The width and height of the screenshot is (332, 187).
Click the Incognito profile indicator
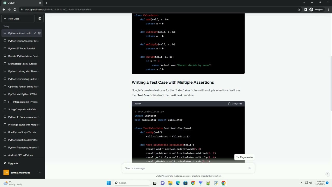pyautogui.click(x=316, y=10)
